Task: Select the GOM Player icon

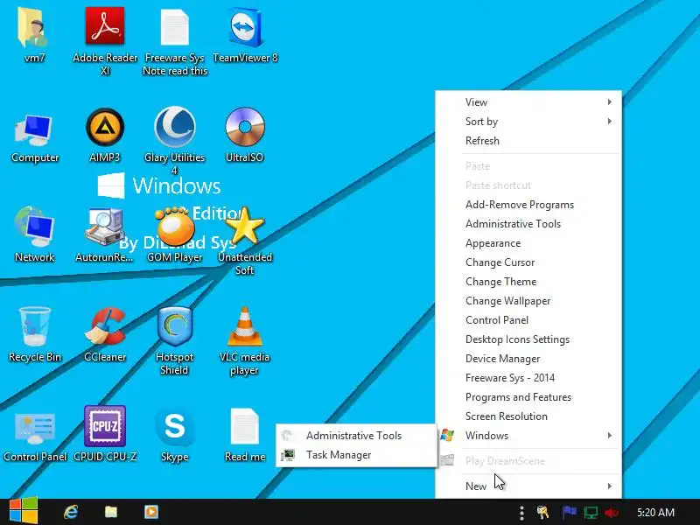Action: [x=174, y=227]
